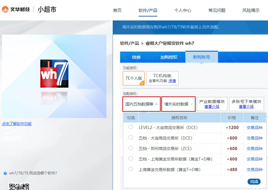This screenshot has height=190, width=268.
Task: Click the +480 price cell
Action: 232,170
